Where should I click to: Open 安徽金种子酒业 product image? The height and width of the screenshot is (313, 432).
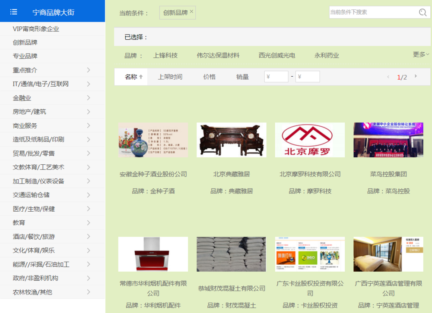pos(153,140)
